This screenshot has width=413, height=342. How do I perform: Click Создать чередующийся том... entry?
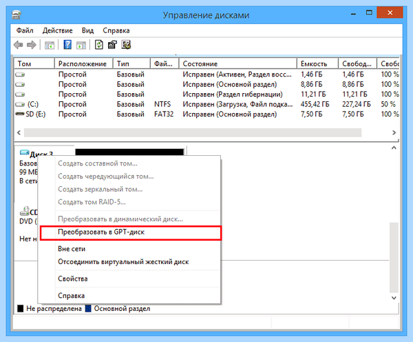[129, 177]
